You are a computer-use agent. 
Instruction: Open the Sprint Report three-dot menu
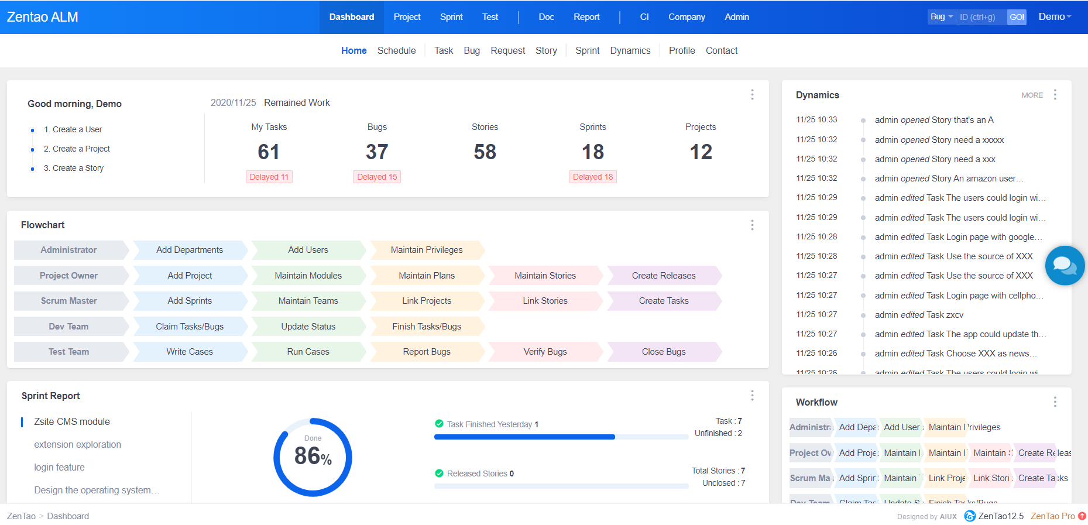(x=752, y=396)
